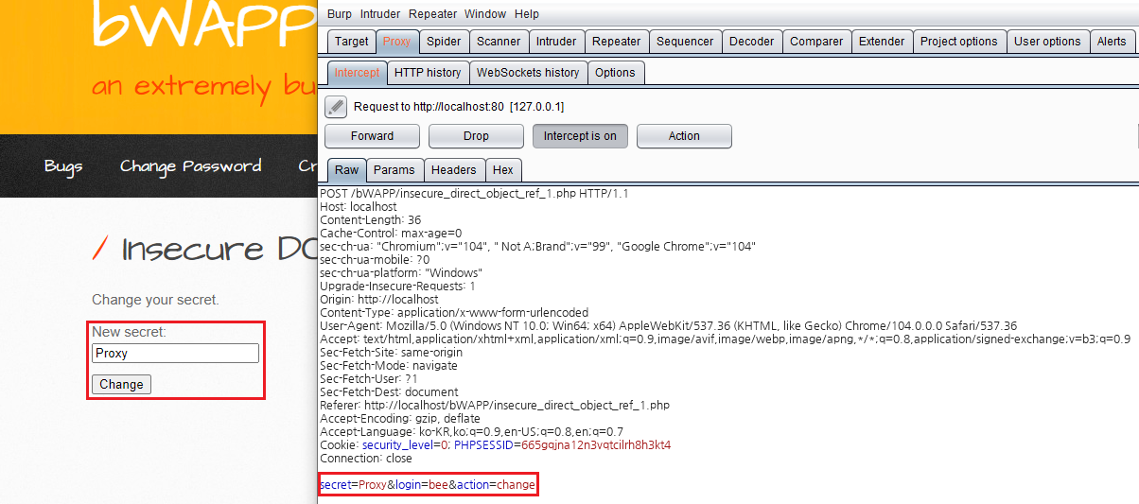The height and width of the screenshot is (504, 1139).
Task: Open the Help menu
Action: [527, 14]
